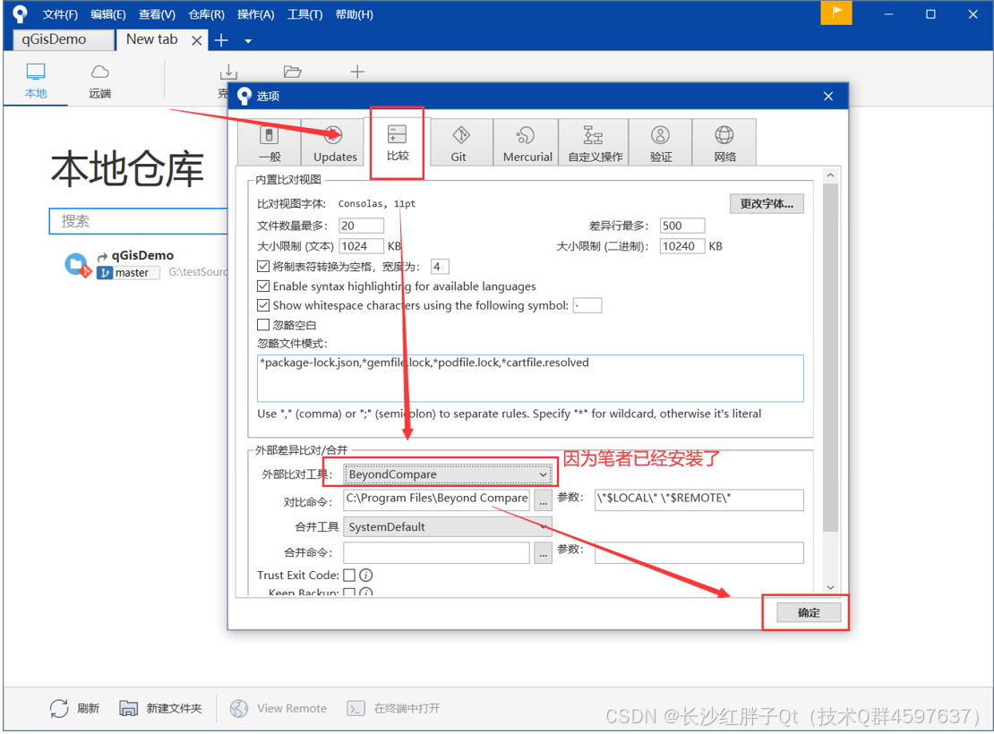Switch to the Updates options tab

(335, 142)
